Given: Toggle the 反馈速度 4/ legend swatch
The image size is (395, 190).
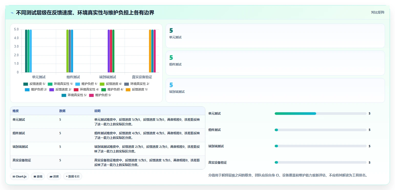Looking at the screenshot, I should (102, 84).
